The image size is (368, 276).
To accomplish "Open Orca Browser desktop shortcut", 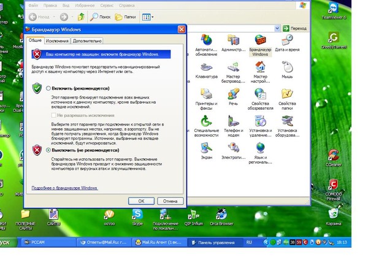I will pyautogui.click(x=221, y=217).
